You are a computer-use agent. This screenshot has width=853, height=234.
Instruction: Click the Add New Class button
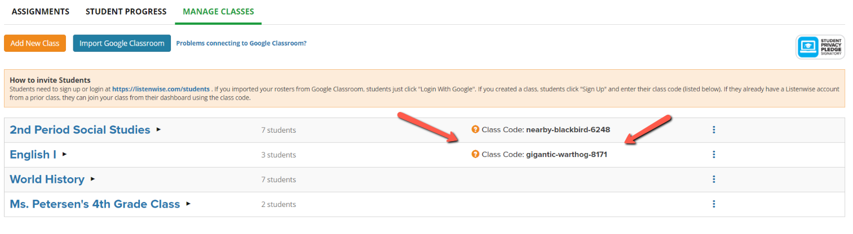[35, 43]
